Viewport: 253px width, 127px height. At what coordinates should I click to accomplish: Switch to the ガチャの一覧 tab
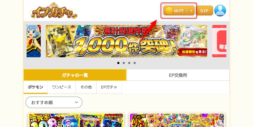point(75,75)
